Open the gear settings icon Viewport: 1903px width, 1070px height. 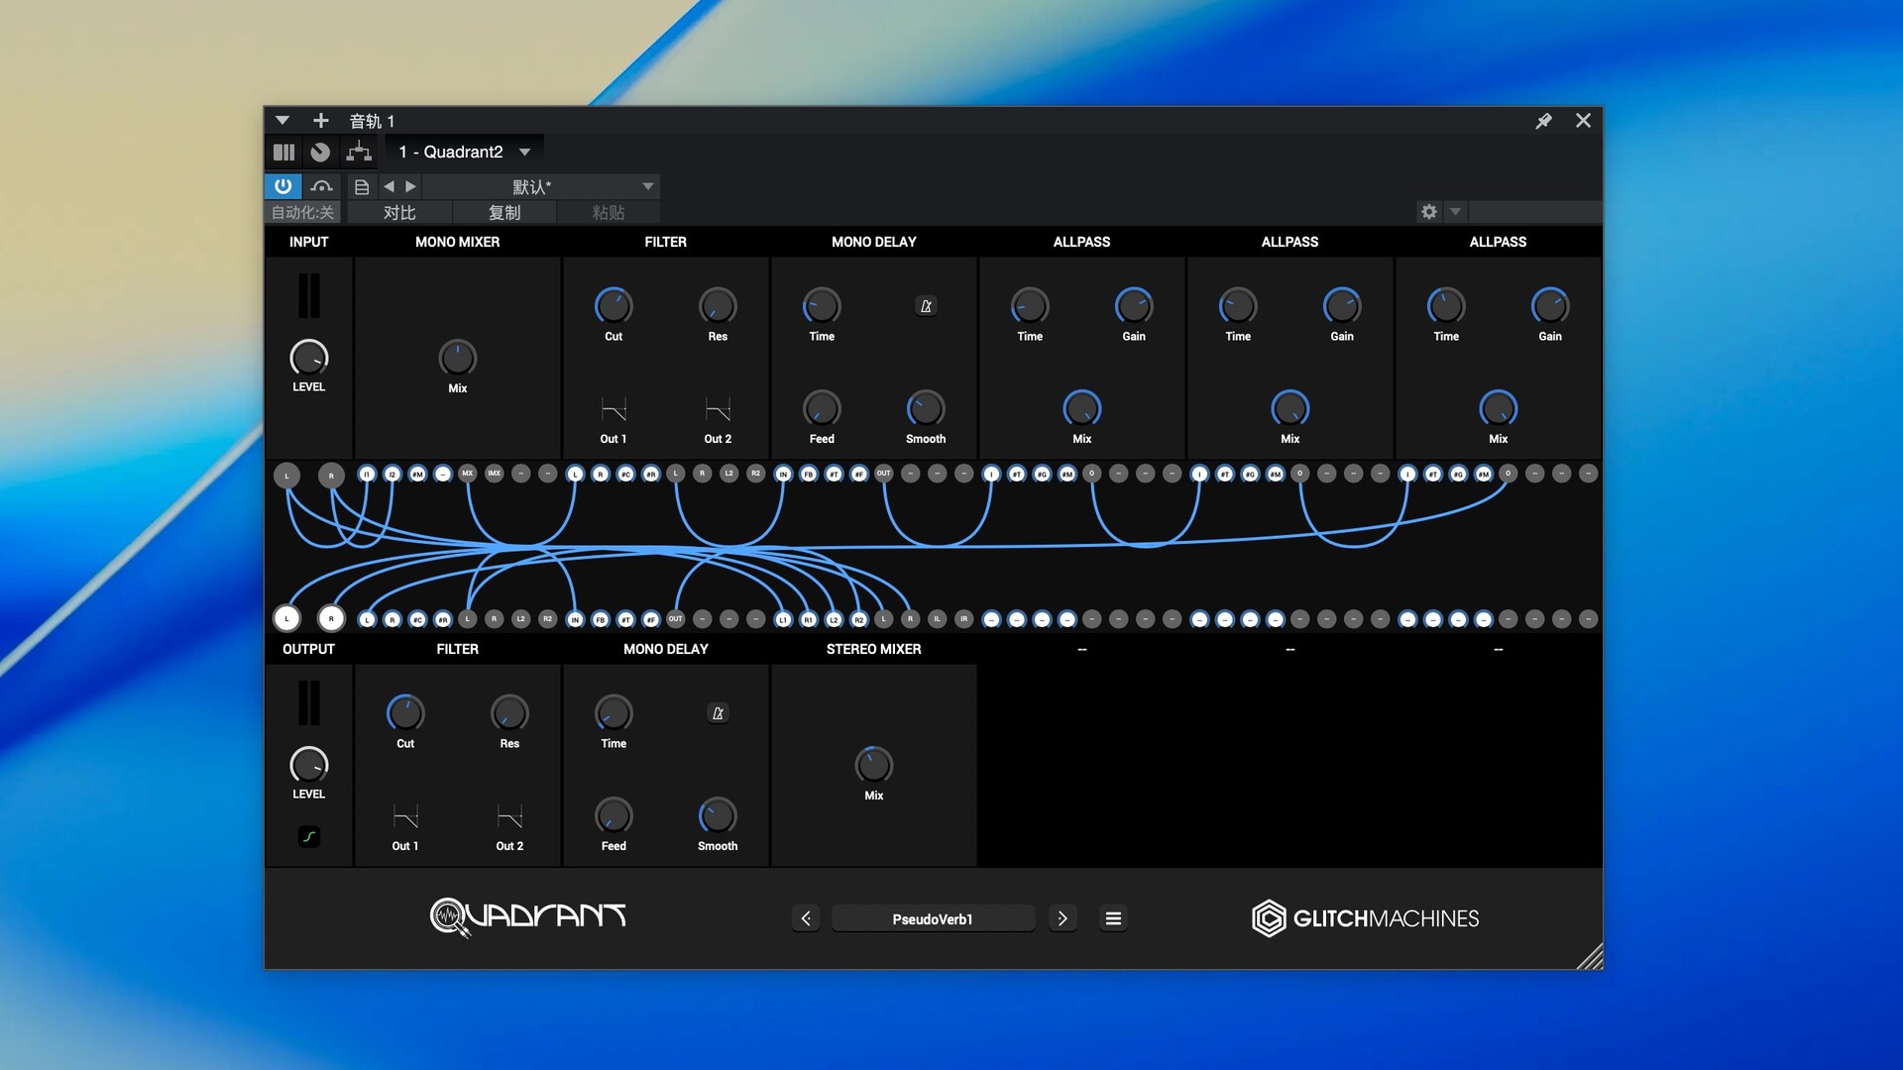pos(1428,211)
